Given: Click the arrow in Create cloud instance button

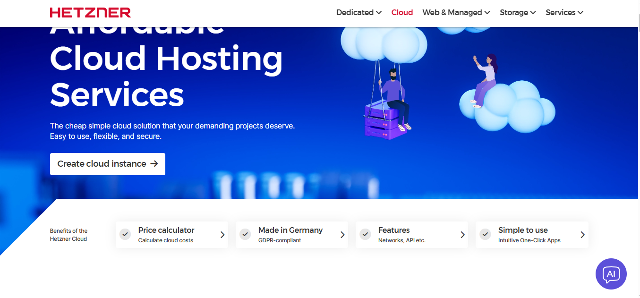Looking at the screenshot, I should [x=154, y=164].
